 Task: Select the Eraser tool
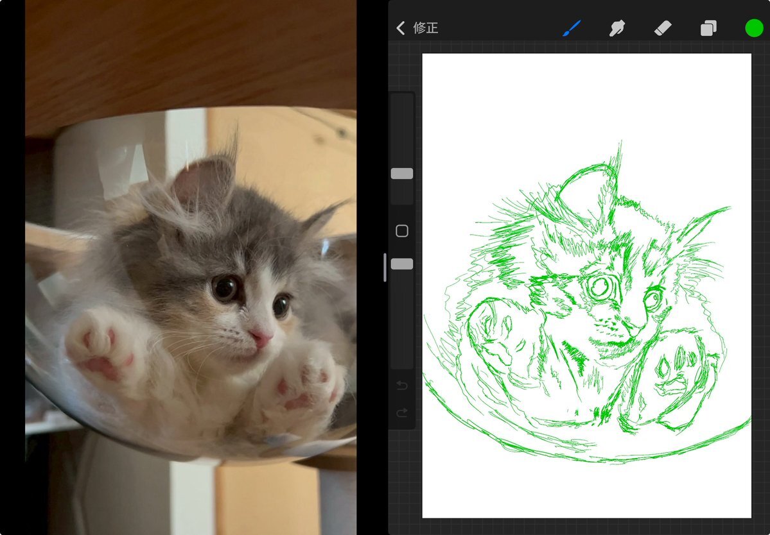pos(663,28)
